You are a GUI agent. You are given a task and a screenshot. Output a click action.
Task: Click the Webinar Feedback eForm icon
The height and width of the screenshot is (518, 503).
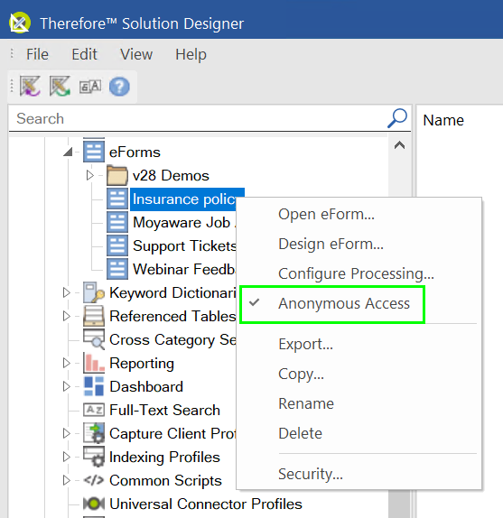117,269
